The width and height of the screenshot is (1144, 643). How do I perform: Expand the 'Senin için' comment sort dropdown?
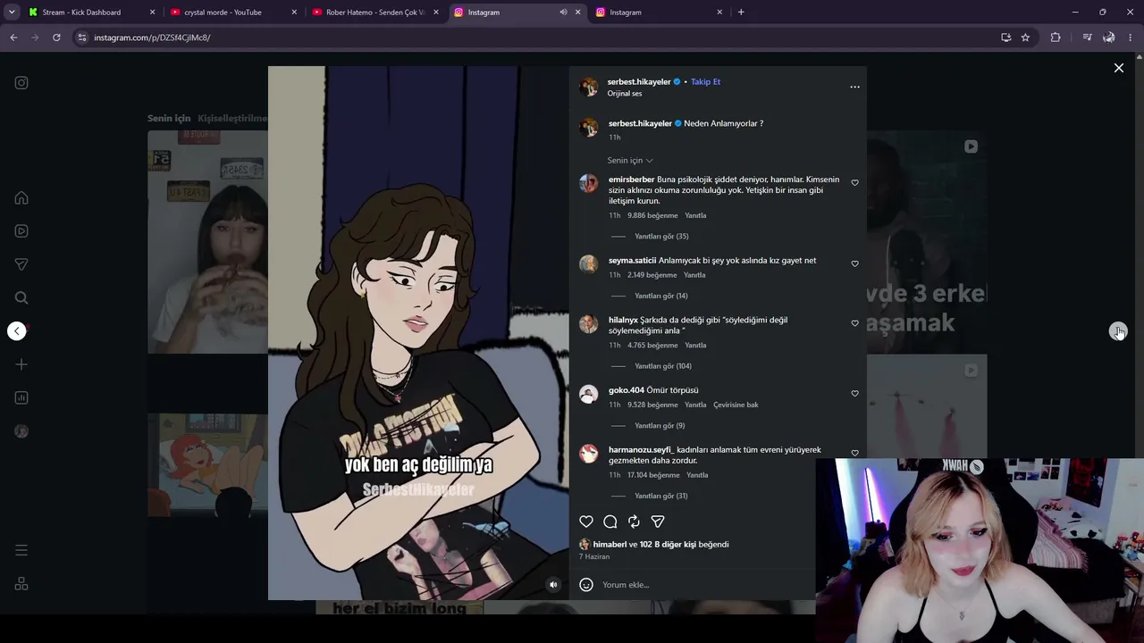[x=630, y=161]
